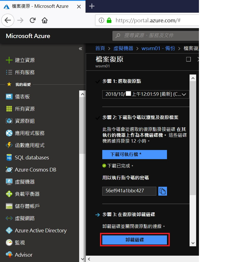Click the 下載已完成 status text
The width and height of the screenshot is (236, 262).
click(x=120, y=166)
